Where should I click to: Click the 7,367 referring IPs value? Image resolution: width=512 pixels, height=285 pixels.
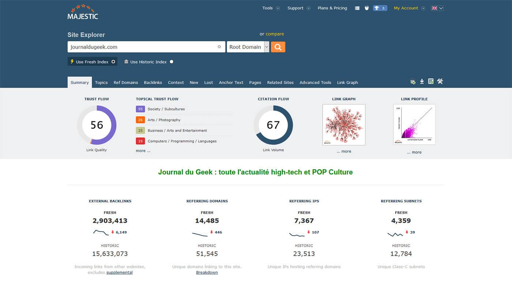(x=304, y=221)
